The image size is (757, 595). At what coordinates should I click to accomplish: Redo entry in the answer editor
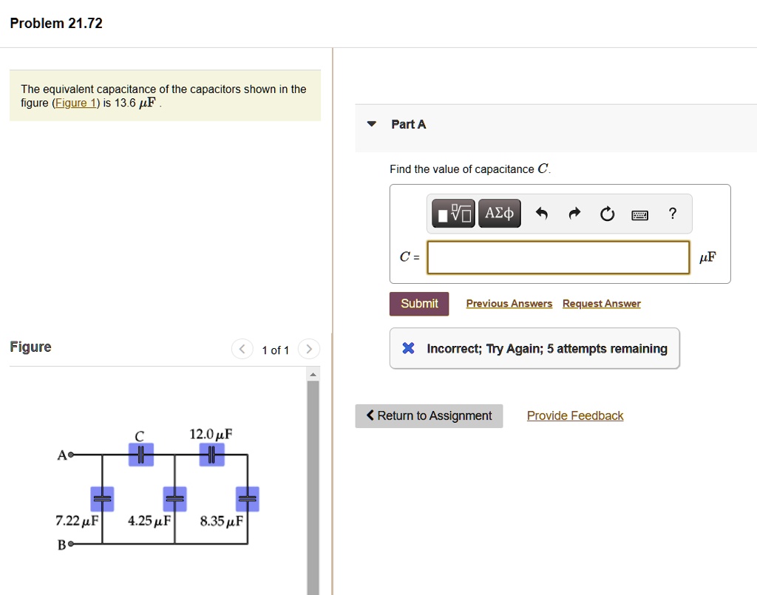tap(574, 213)
